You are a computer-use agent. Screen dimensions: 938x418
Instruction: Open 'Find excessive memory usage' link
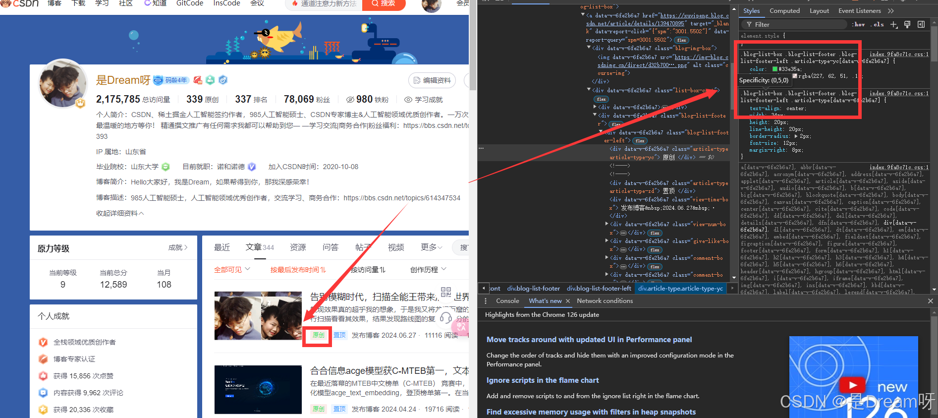pos(591,412)
